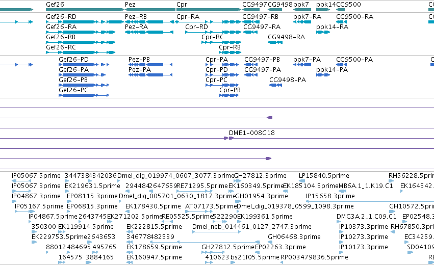This screenshot has height=265, width=434.
Task: Select the Gef26-RA transcript label
Action: coord(61,27)
